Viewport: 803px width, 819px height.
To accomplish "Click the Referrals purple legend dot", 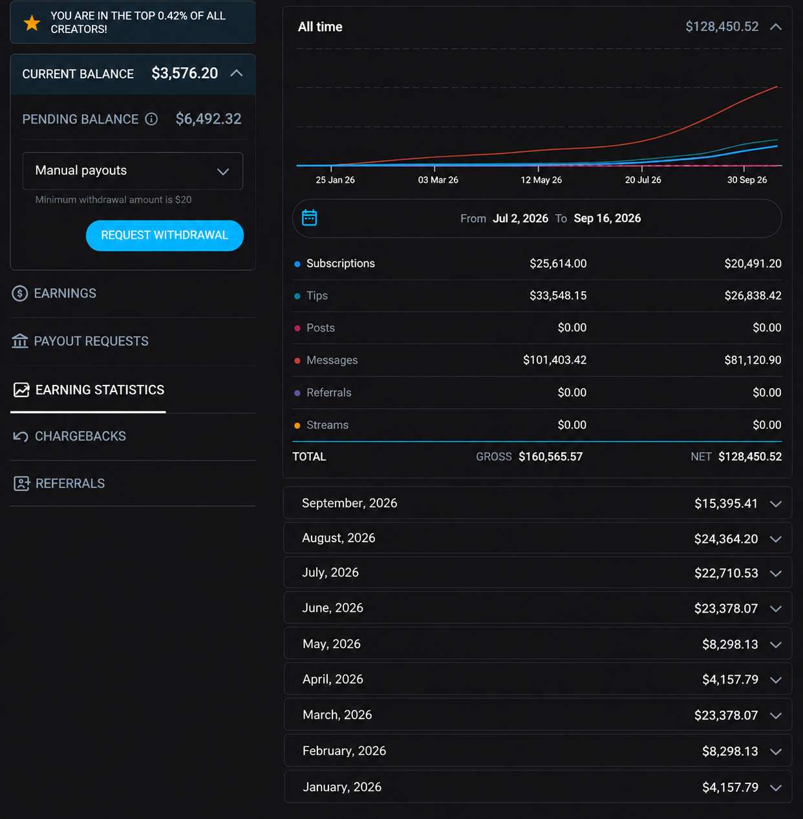I will click(x=297, y=393).
